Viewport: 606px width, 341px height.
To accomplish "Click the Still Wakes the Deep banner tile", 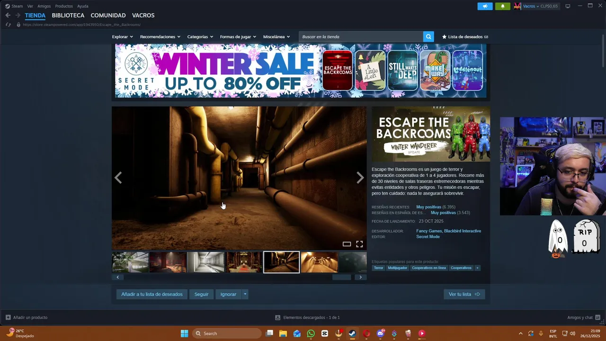I will (x=402, y=70).
